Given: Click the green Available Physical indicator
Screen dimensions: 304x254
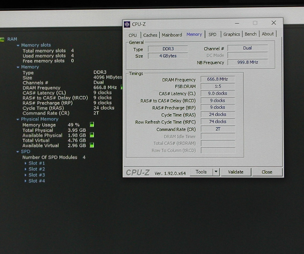Looking at the screenshot, I should (x=92, y=135).
